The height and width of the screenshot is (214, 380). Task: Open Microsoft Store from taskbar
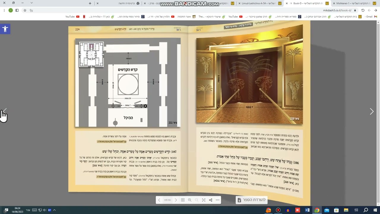click(336, 210)
